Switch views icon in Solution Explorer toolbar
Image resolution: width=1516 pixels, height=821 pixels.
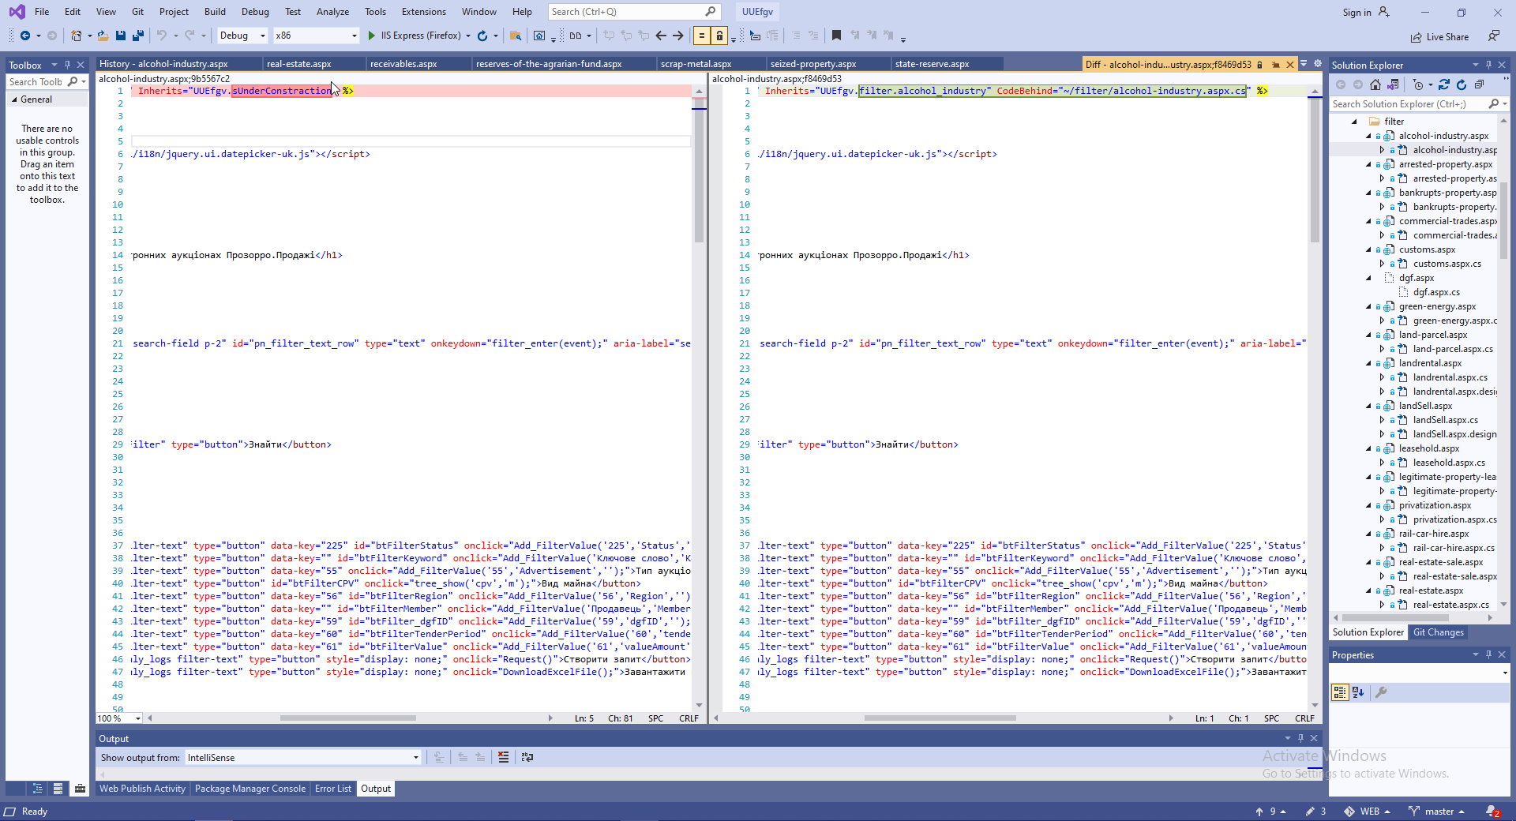click(1394, 84)
